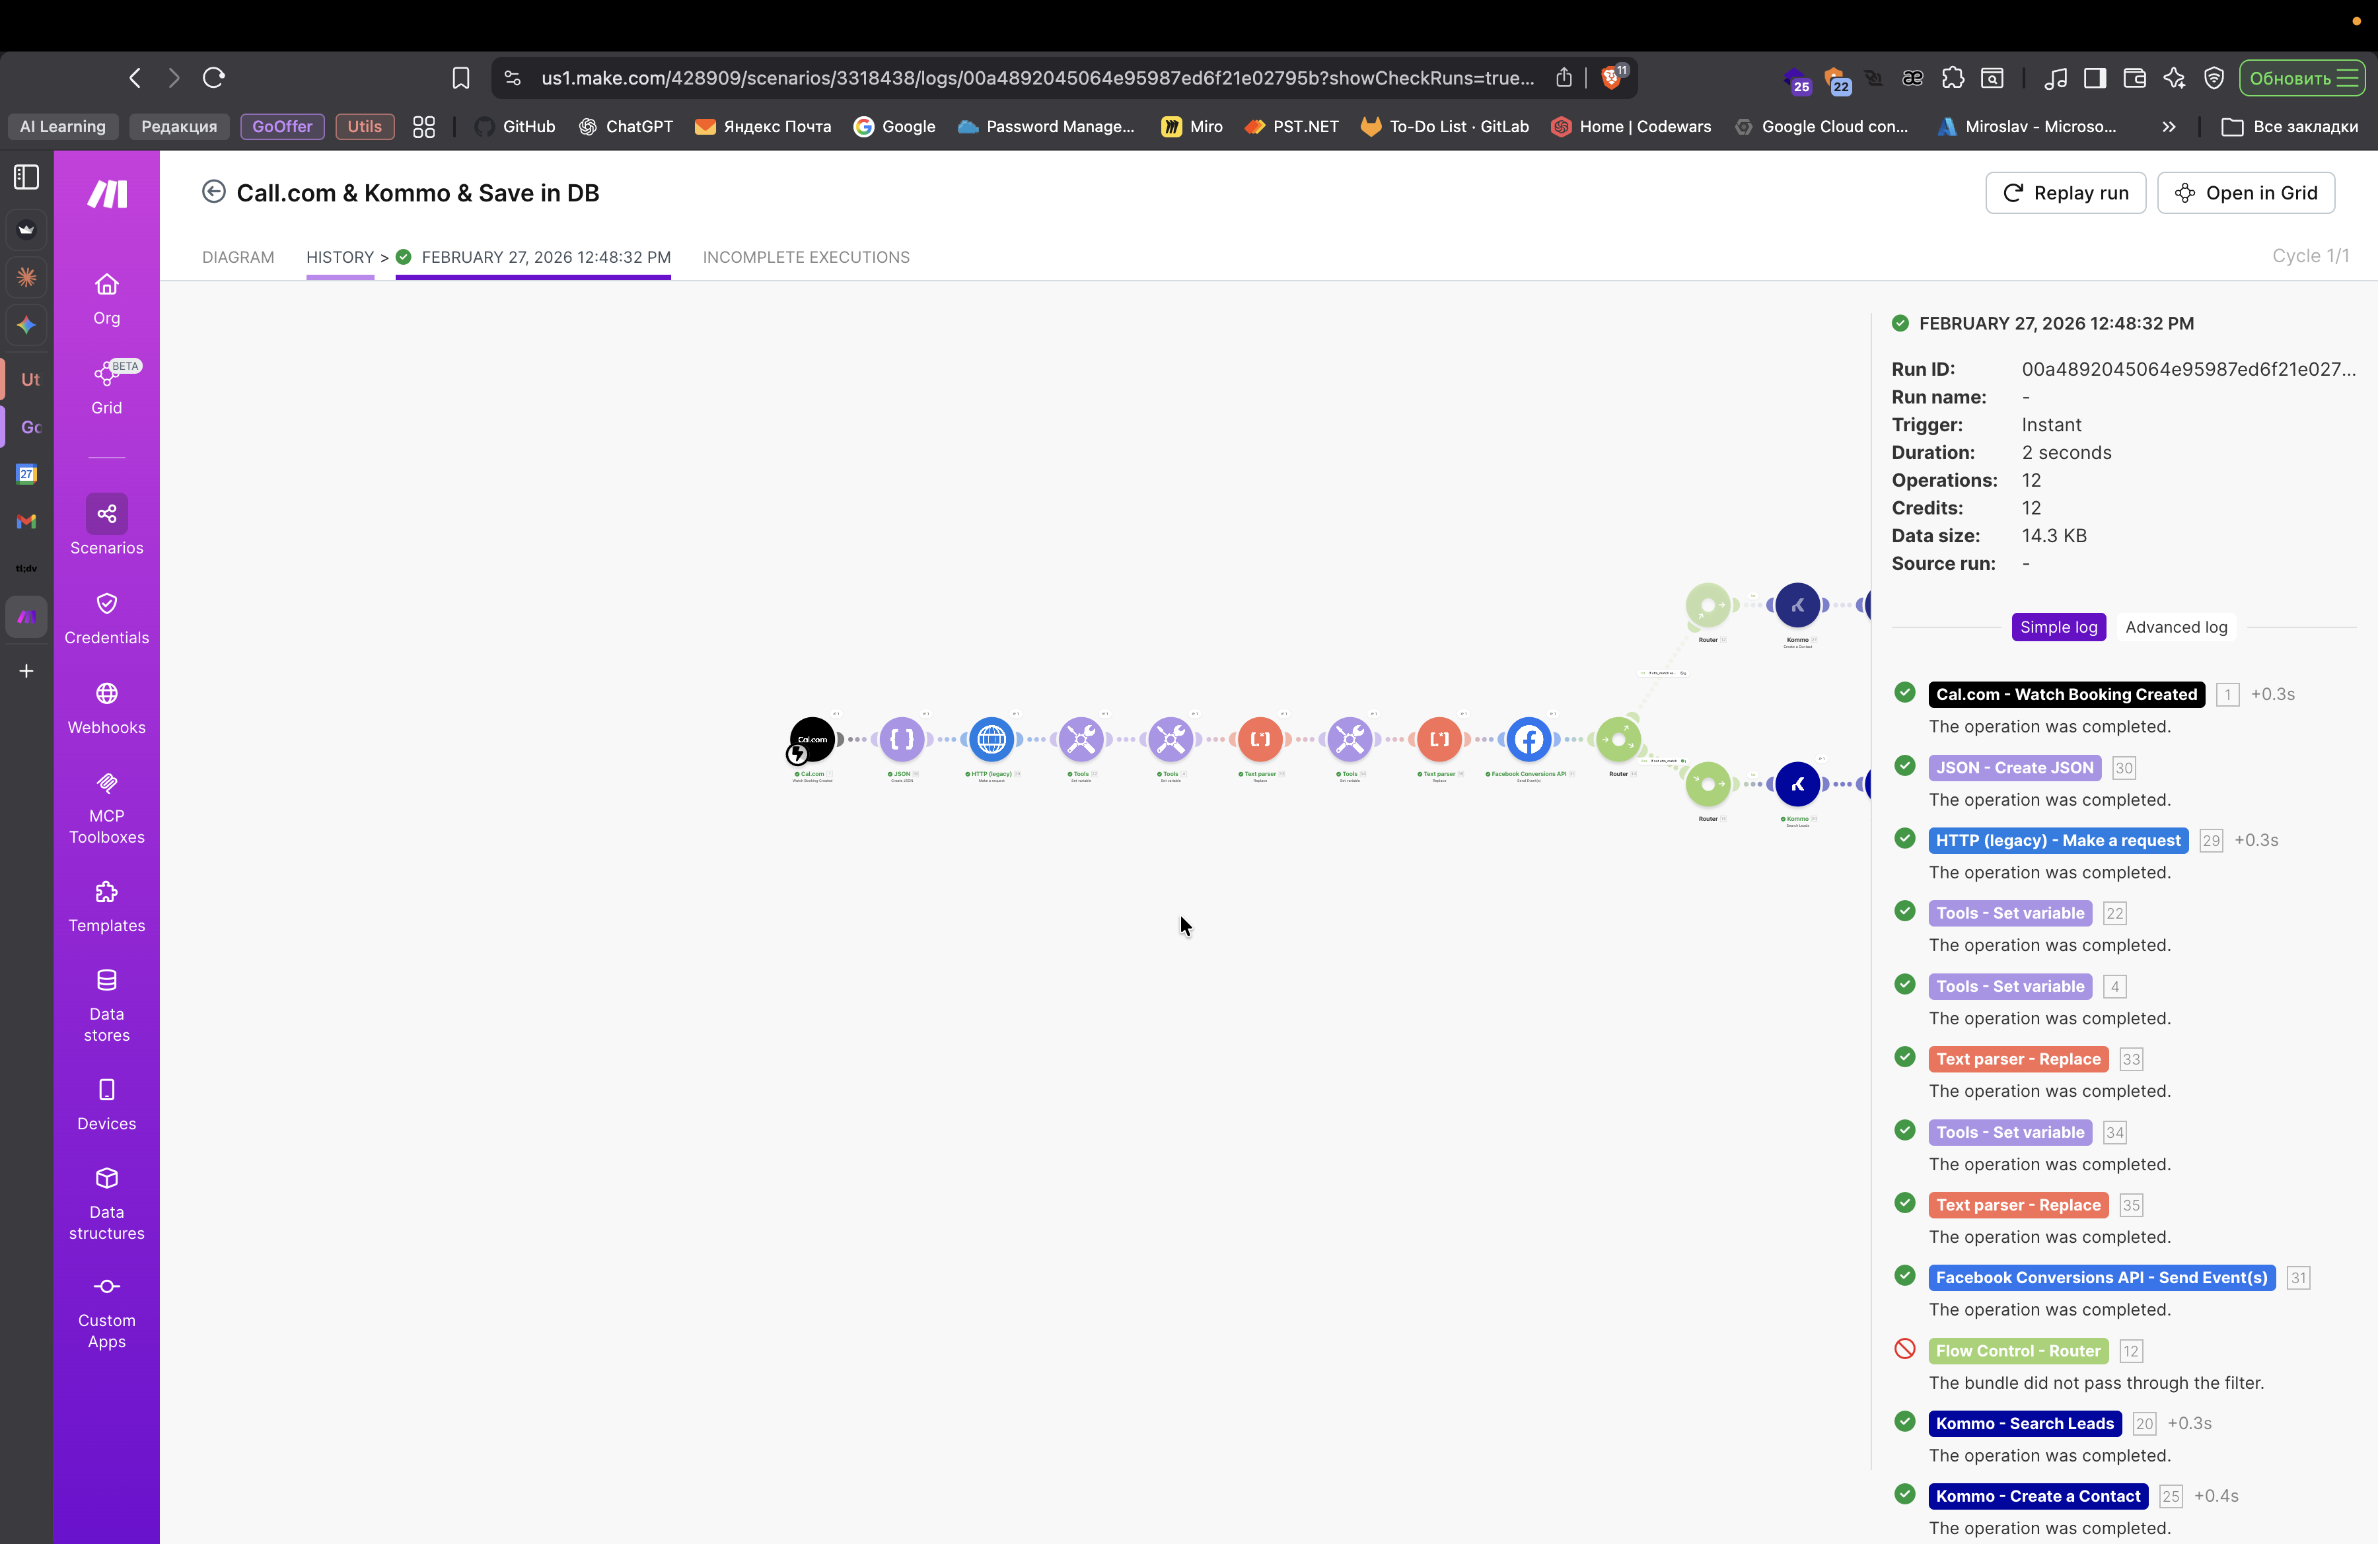Click the Cal.com trigger module node
This screenshot has height=1544, width=2378.
click(x=812, y=739)
